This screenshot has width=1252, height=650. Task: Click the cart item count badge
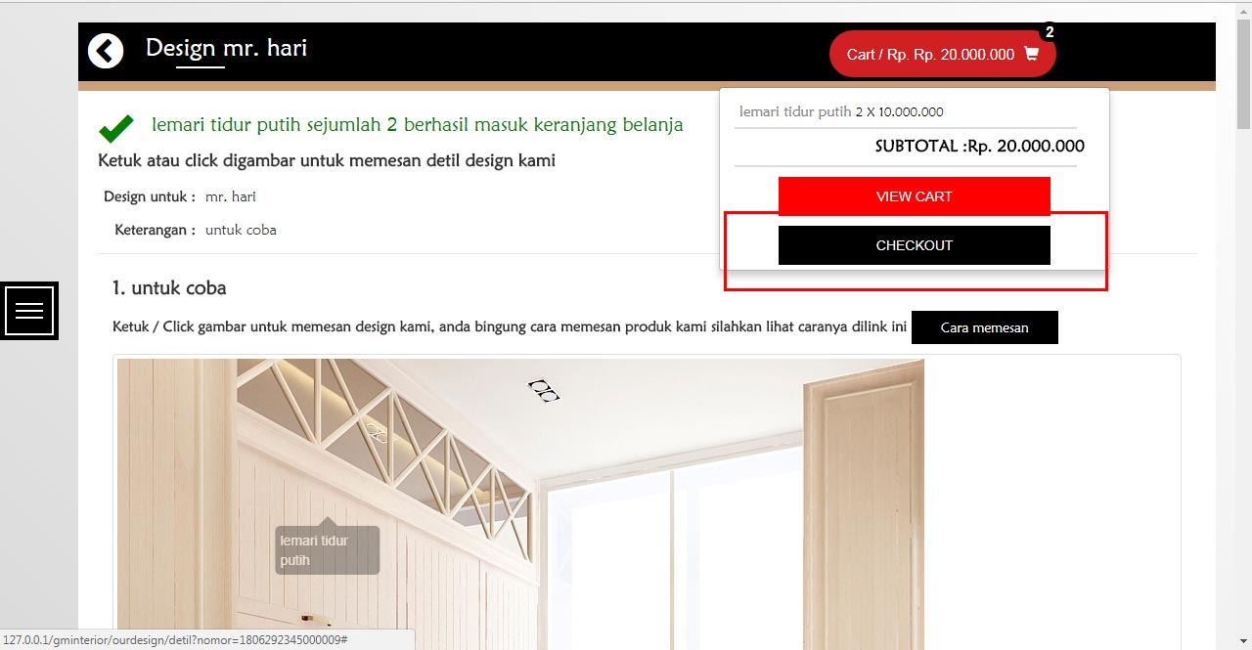pyautogui.click(x=1049, y=32)
